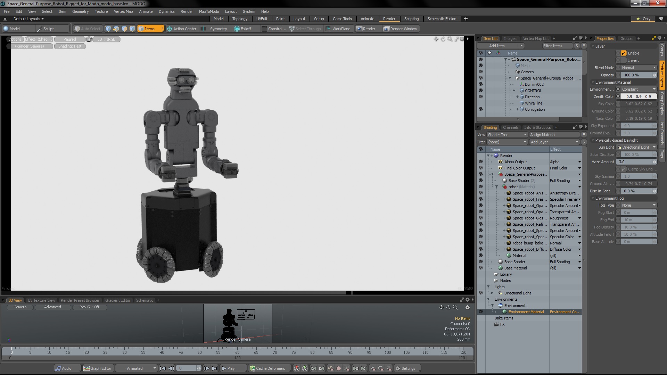
Task: Click the render viewport Options button
Action: (15, 39)
